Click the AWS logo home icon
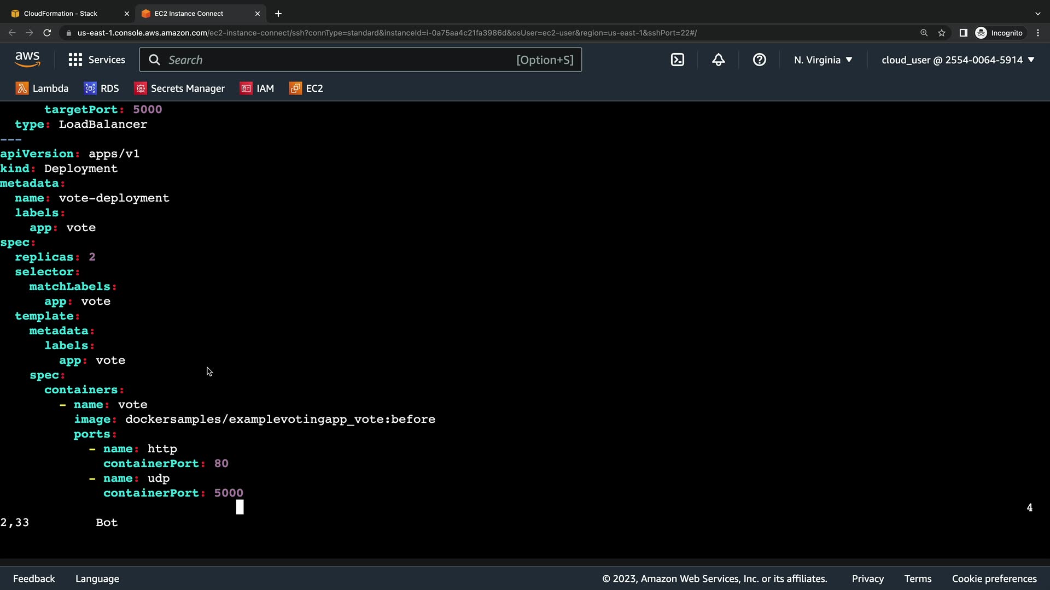The width and height of the screenshot is (1050, 590). 27,60
